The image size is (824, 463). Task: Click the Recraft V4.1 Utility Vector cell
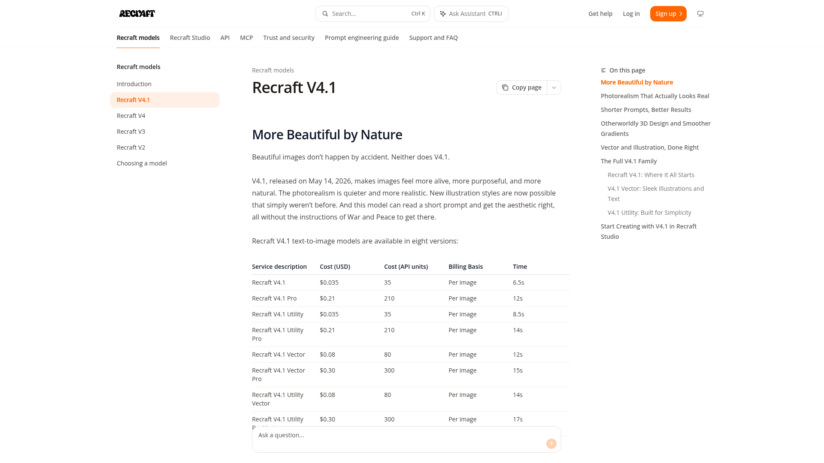[x=278, y=399]
